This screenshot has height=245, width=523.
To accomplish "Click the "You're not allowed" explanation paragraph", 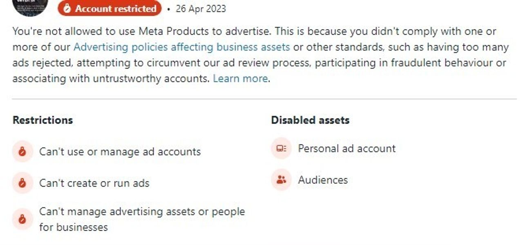I will (253, 55).
